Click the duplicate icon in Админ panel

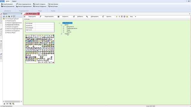click(x=9, y=16)
